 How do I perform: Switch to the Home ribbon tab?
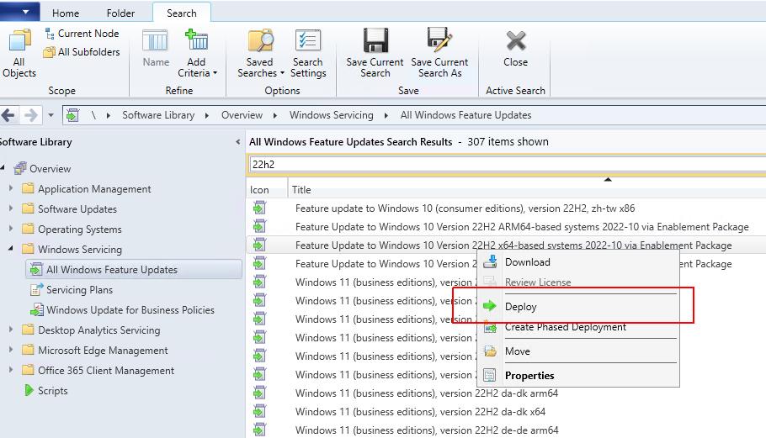(x=66, y=13)
